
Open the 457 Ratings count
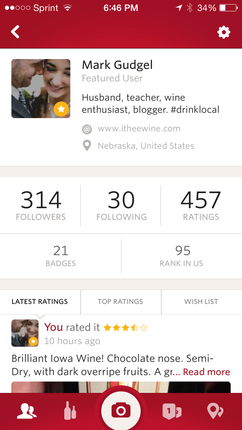(x=201, y=206)
